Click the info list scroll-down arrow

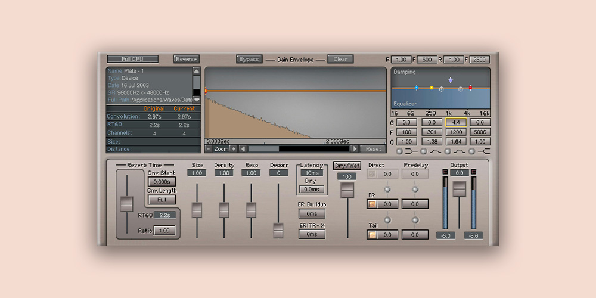click(x=196, y=100)
